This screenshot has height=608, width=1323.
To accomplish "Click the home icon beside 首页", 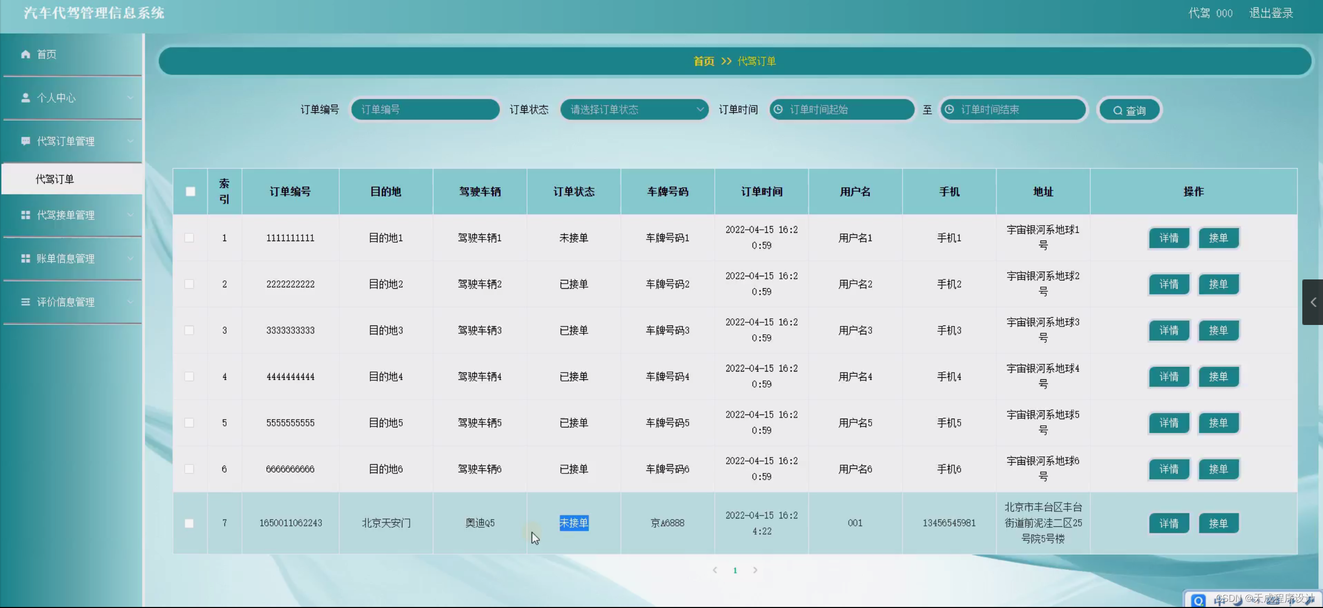I will 25,54.
